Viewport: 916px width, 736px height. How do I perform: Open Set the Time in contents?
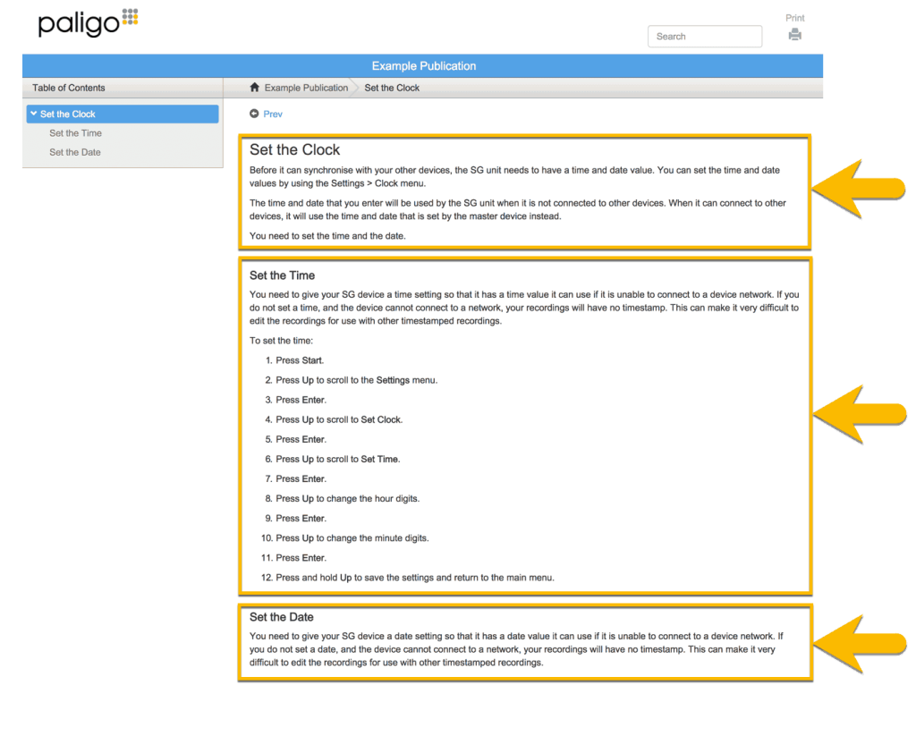point(75,133)
